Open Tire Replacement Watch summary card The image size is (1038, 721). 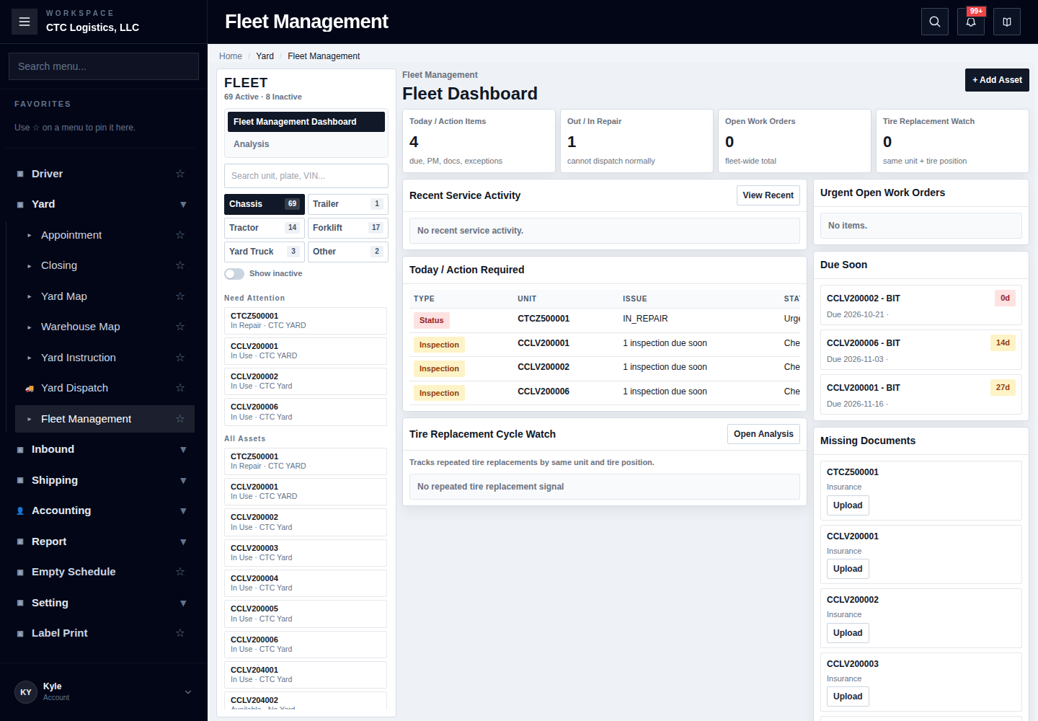[952, 141]
